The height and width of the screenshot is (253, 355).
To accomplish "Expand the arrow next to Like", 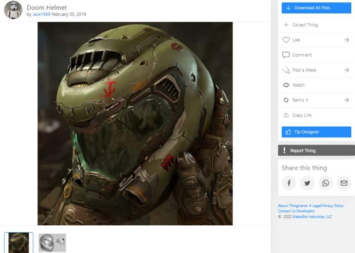I will pyautogui.click(x=346, y=40).
